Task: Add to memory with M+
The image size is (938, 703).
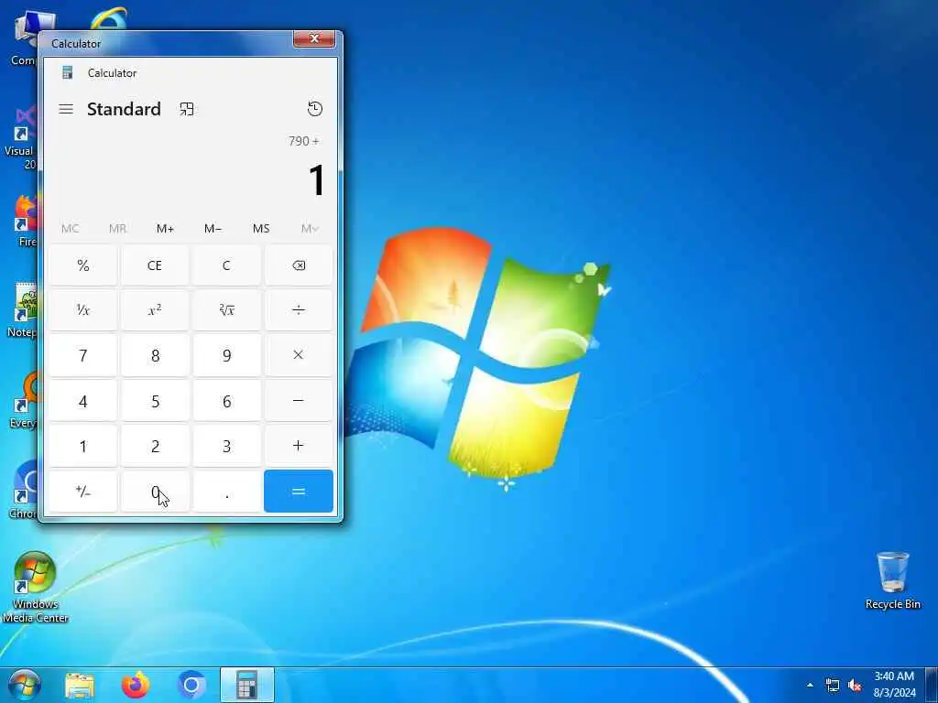Action: 165,228
